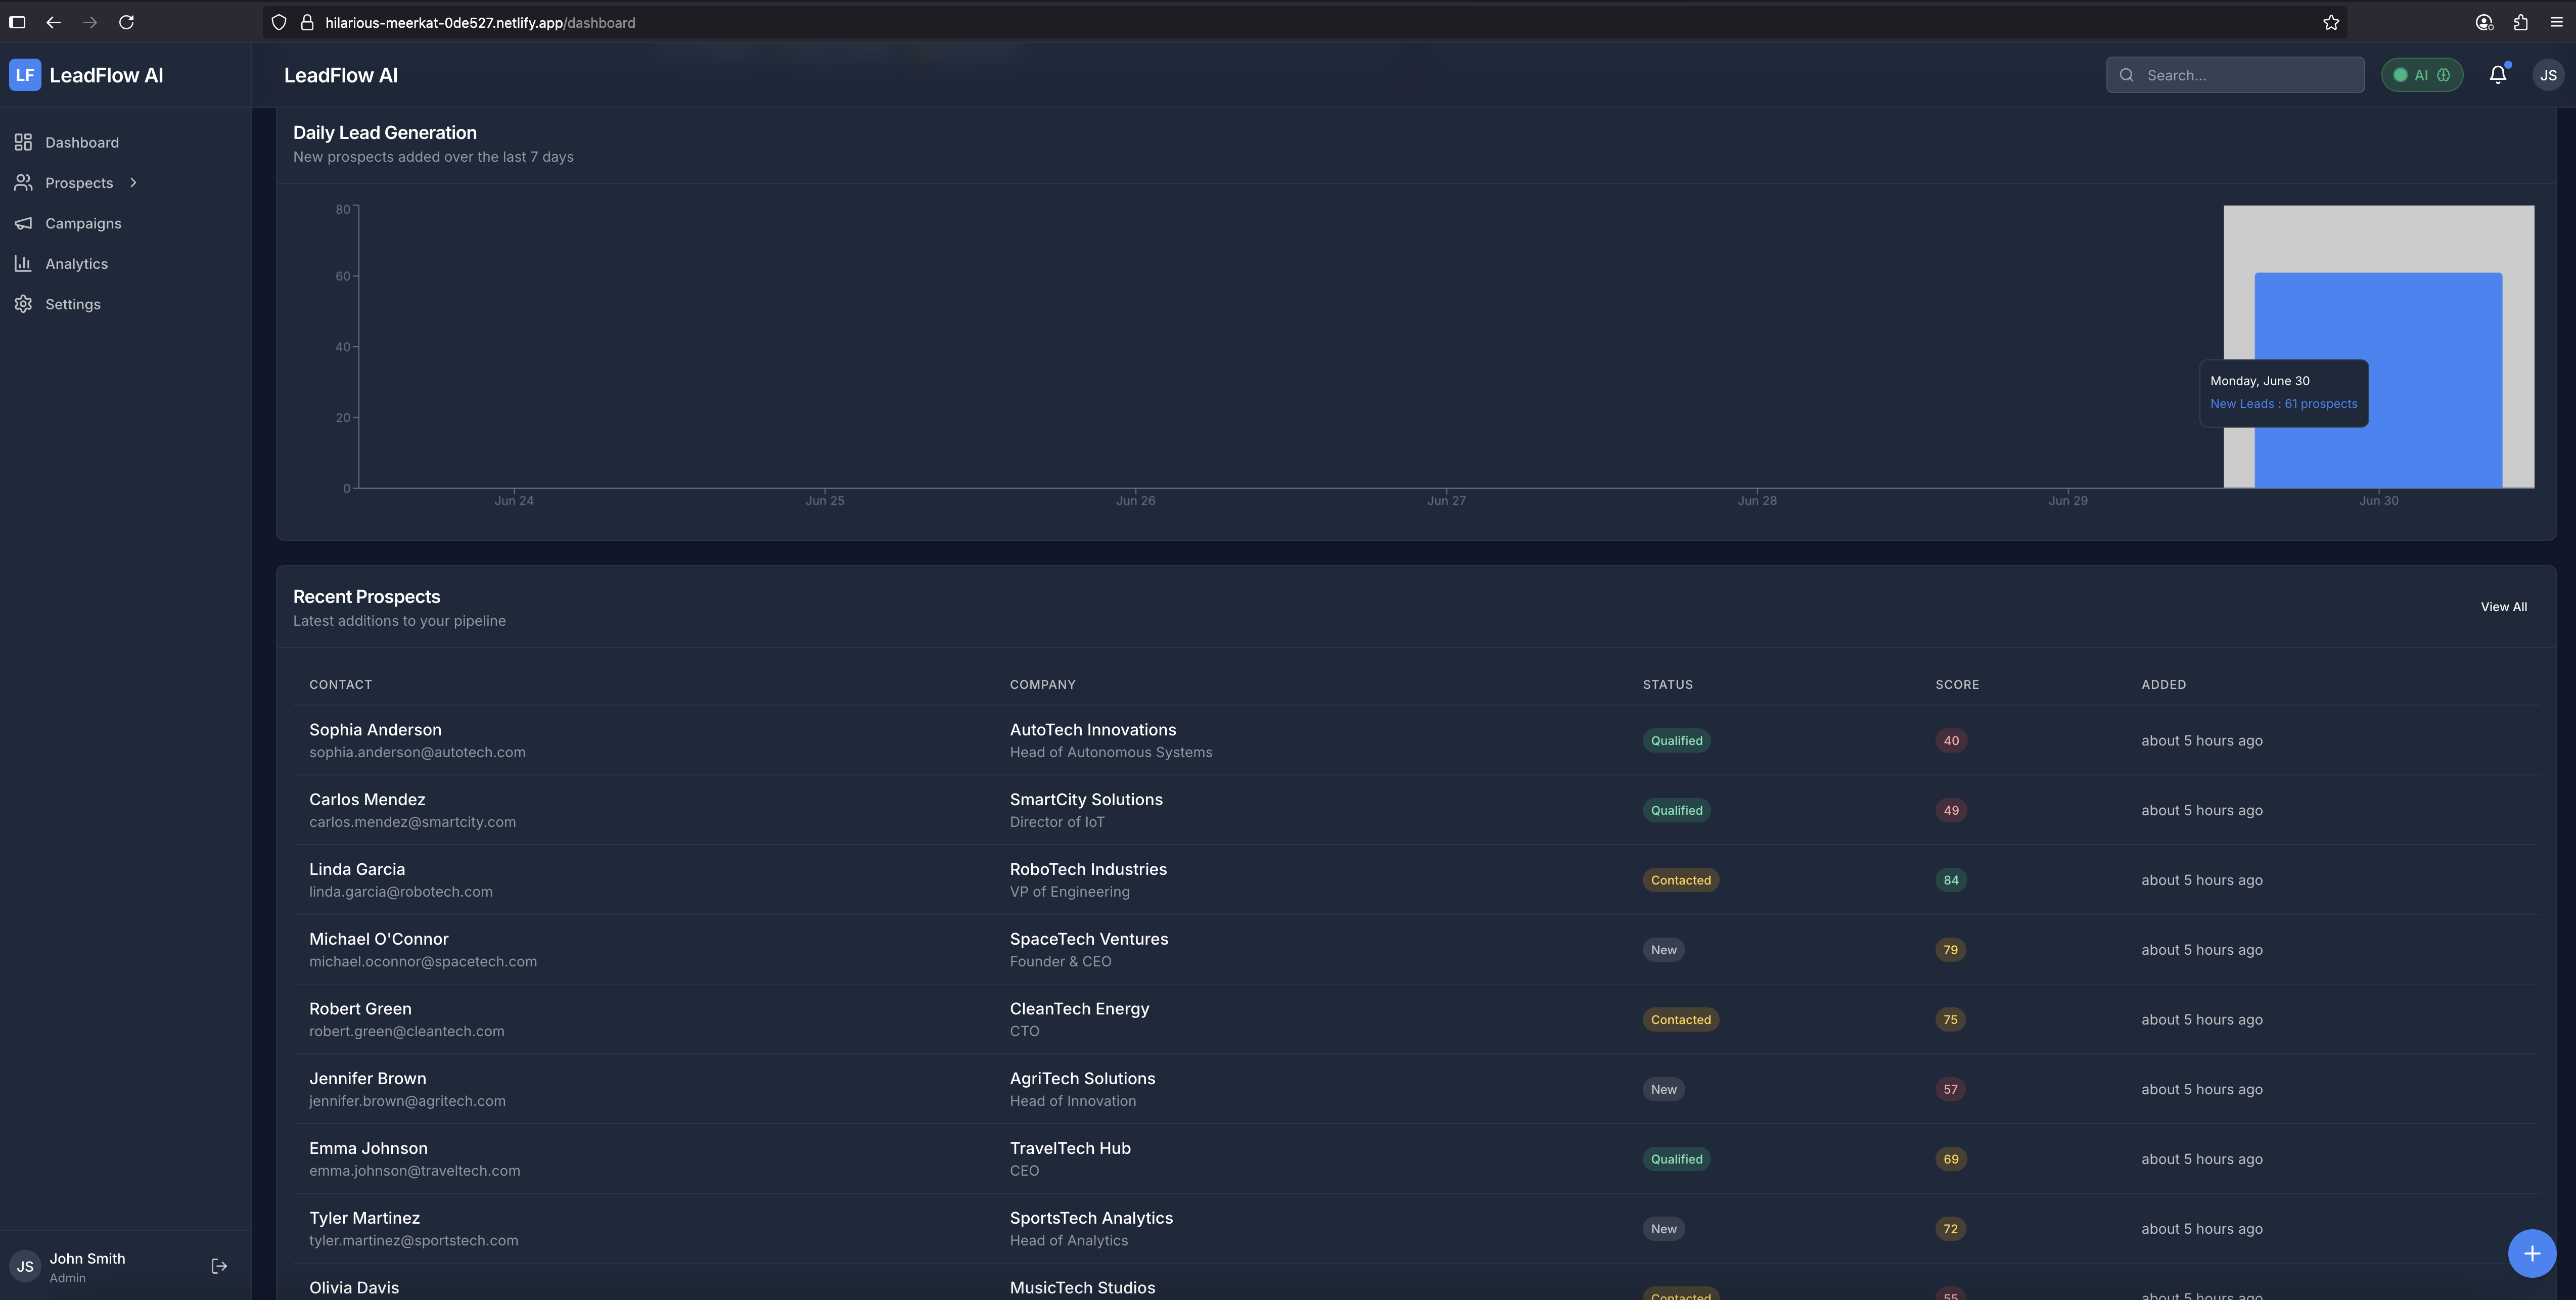Reload the page with browser refresh
The width and height of the screenshot is (2576, 1300).
[126, 22]
